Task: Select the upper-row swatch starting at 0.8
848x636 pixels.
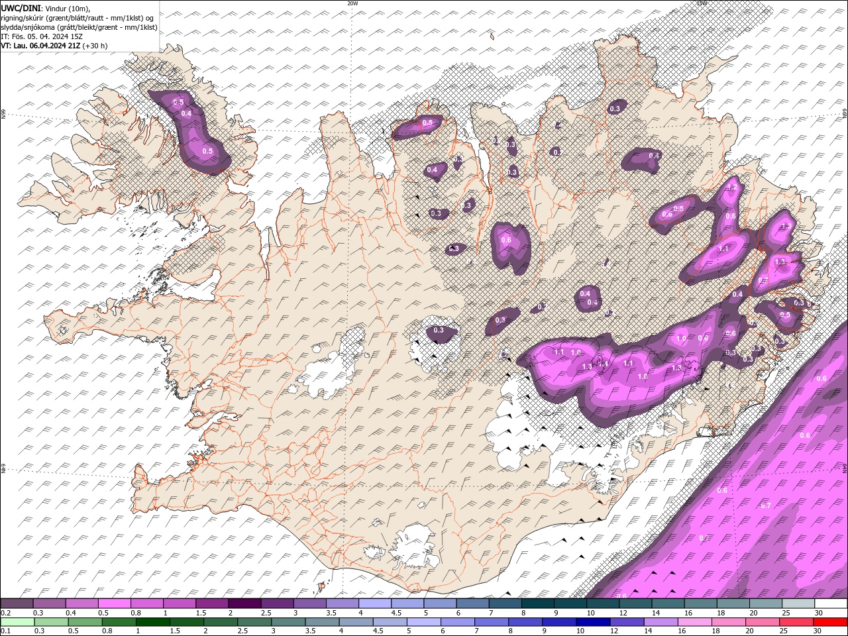Action: (146, 604)
